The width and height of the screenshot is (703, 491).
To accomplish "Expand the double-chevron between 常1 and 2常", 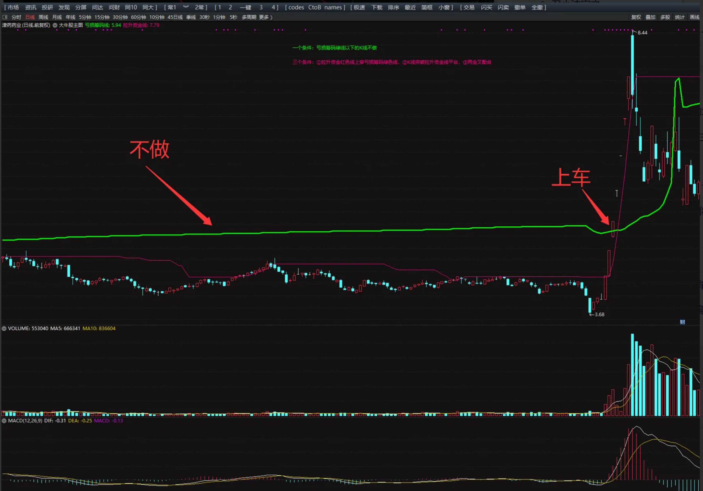I will coord(186,7).
